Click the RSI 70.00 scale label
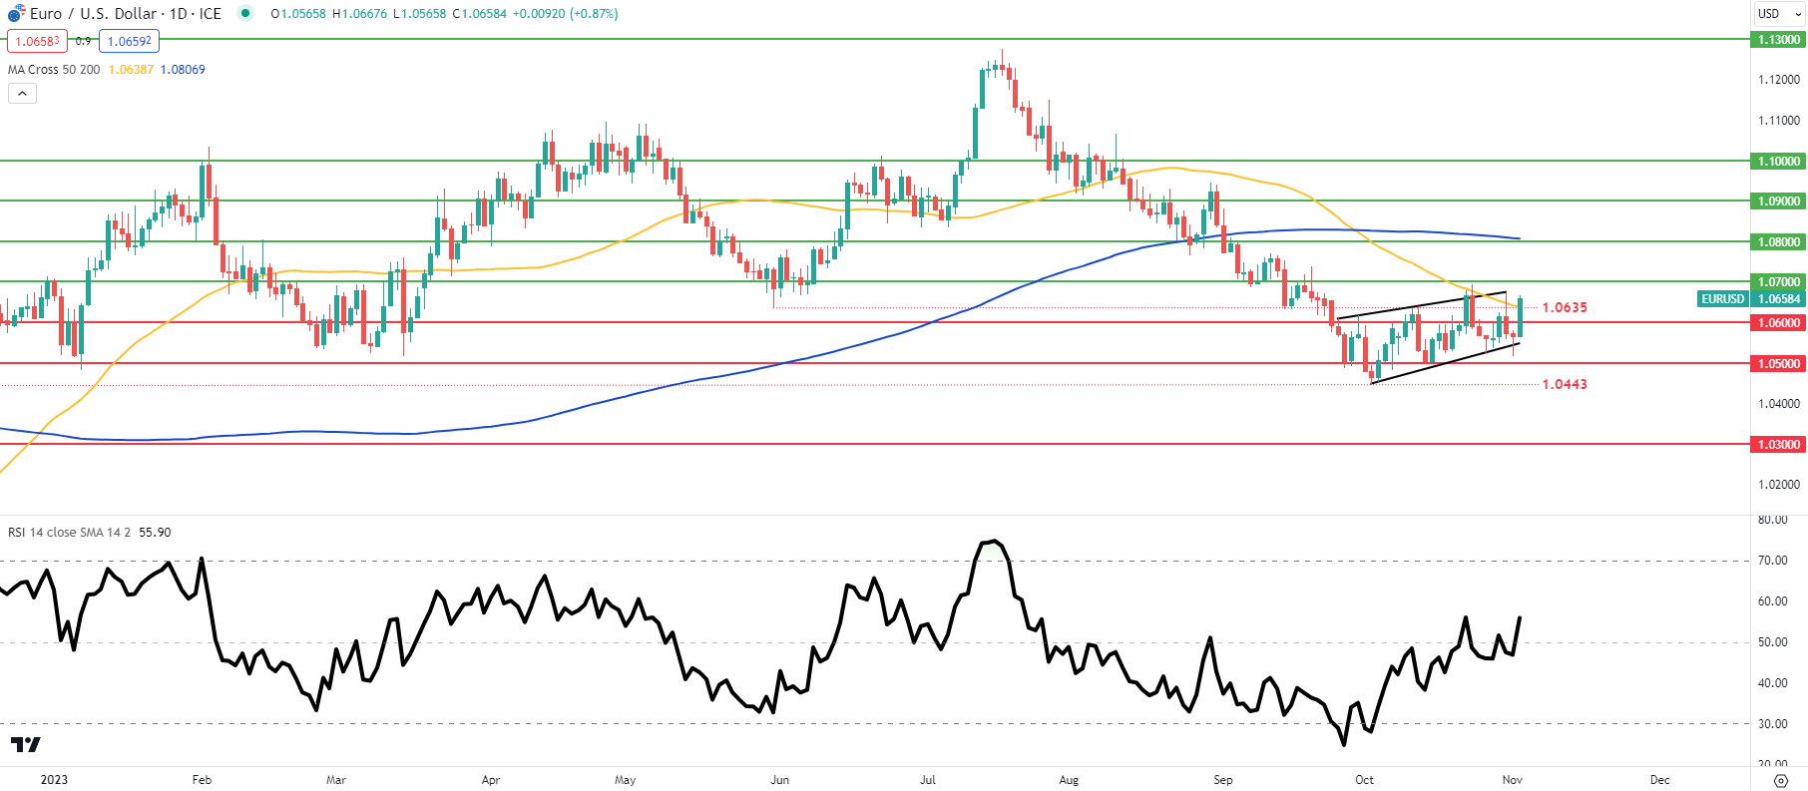This screenshot has height=791, width=1808. coord(1772,561)
